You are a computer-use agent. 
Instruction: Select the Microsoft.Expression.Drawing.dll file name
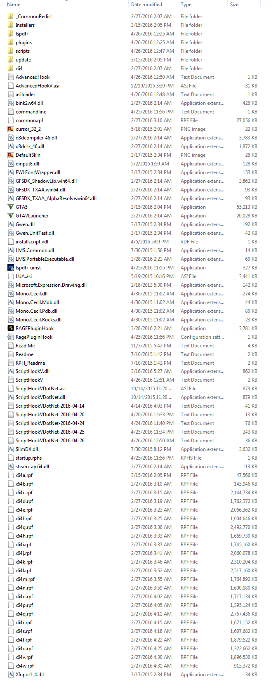[51, 285]
